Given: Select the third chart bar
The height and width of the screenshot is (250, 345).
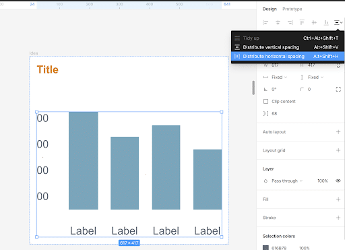Looking at the screenshot, I should tap(166, 167).
